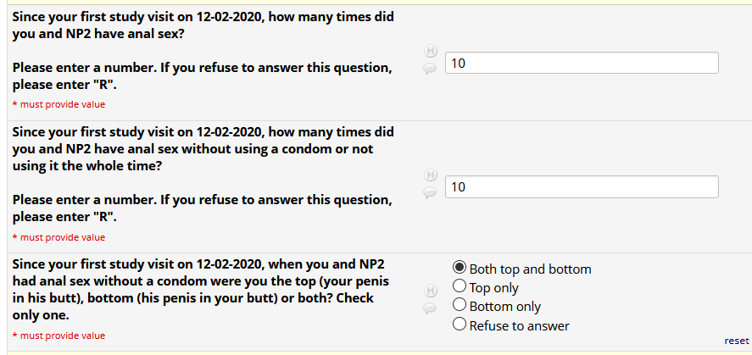This screenshot has height=355, width=752.
Task: Mark the "Refuse to answer" radio option
Action: click(x=460, y=324)
